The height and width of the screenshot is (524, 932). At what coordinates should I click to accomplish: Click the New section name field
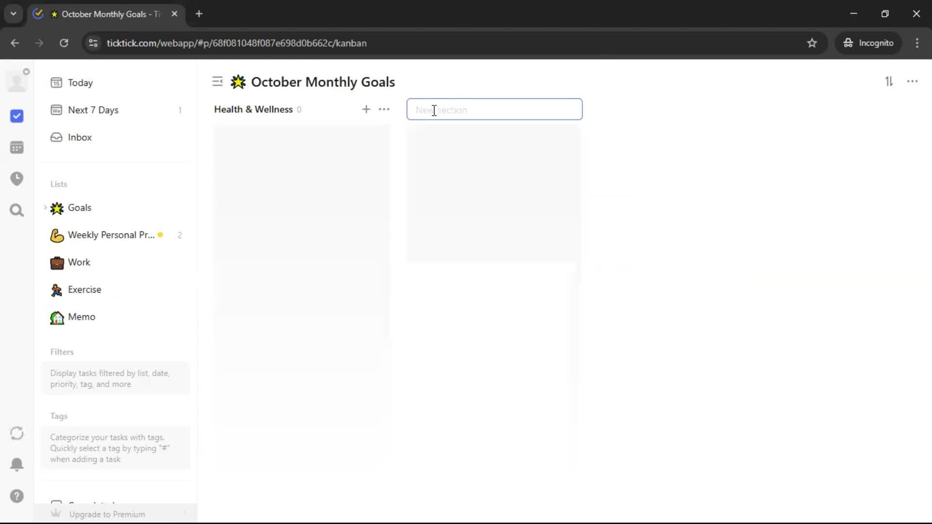point(494,110)
